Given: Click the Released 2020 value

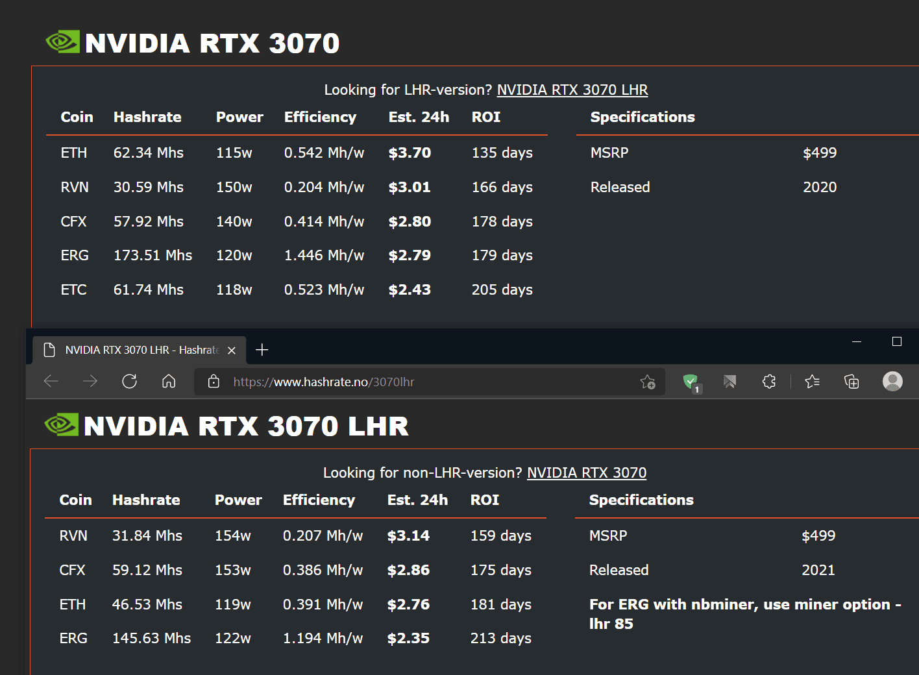Looking at the screenshot, I should (x=820, y=187).
